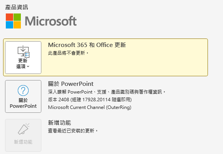Click the blue question mark icon
This screenshot has height=154, width=223.
tap(23, 90)
